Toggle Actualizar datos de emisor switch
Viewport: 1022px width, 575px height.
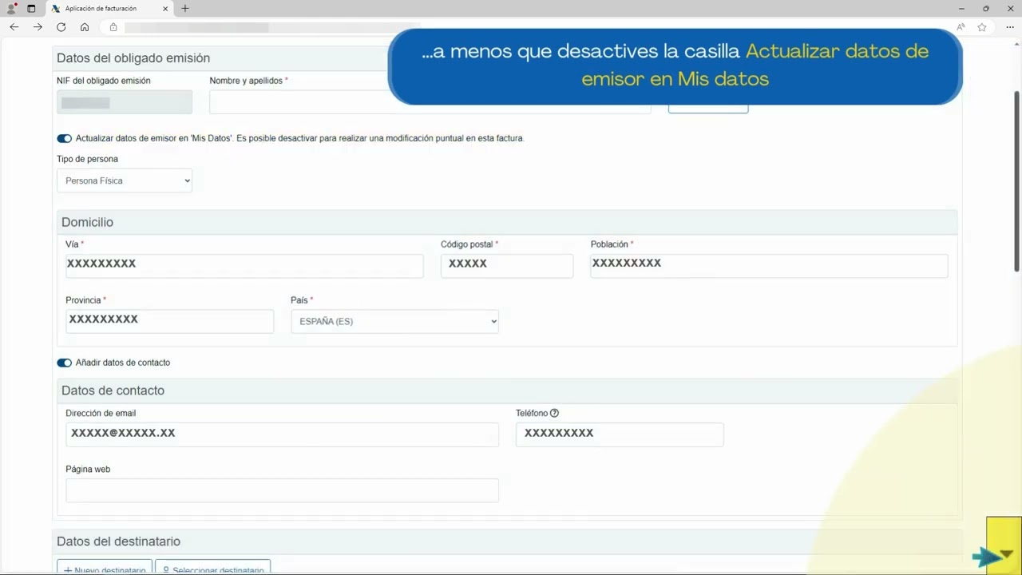point(64,138)
